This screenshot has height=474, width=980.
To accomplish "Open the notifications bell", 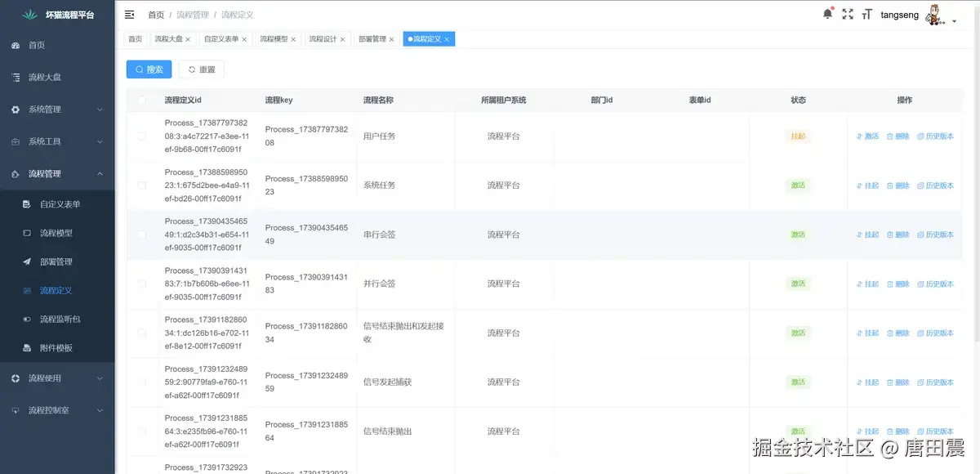I will [827, 14].
